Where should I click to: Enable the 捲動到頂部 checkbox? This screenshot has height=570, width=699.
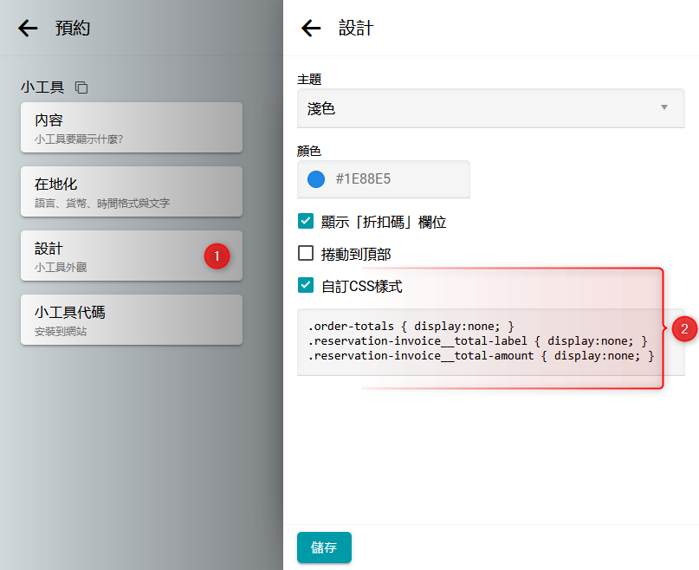click(x=306, y=254)
